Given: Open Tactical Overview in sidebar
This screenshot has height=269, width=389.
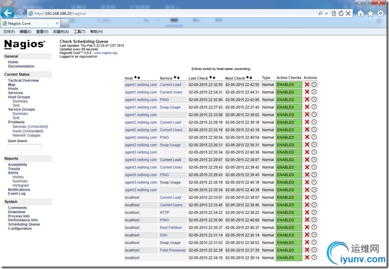Looking at the screenshot, I should pyautogui.click(x=24, y=80).
